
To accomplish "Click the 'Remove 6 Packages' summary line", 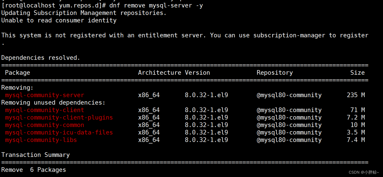I will 34,170.
